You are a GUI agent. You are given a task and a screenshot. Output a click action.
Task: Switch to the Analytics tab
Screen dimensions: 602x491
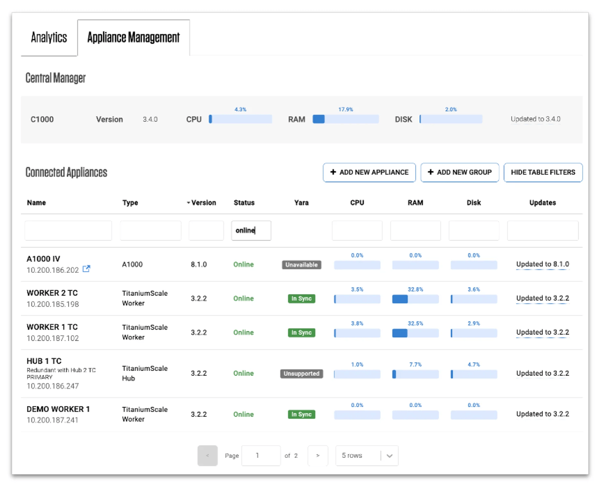49,37
